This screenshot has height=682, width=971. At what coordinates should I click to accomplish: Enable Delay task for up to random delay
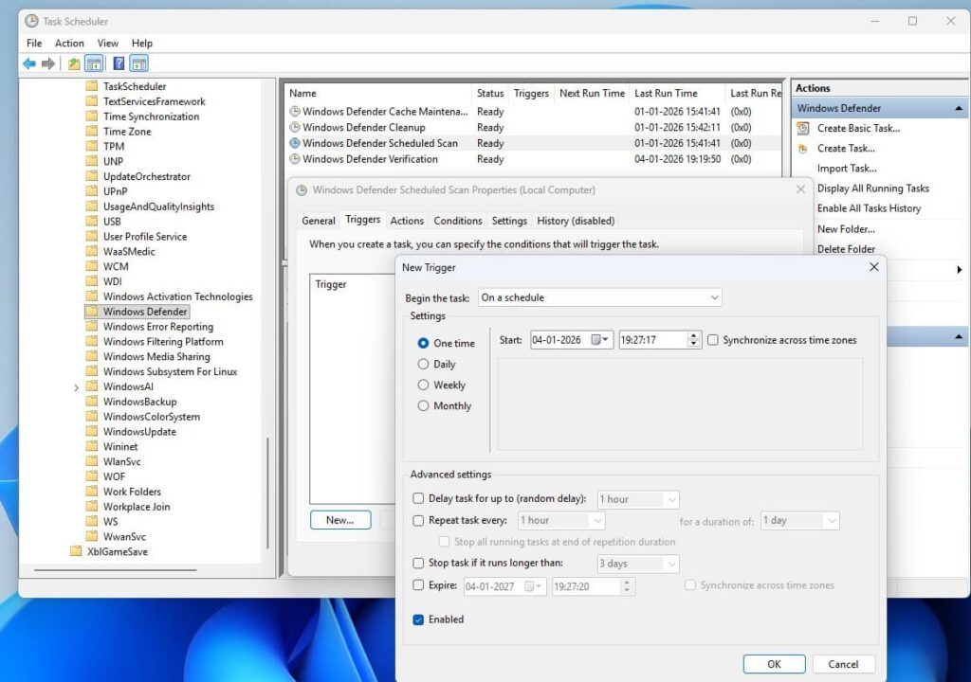coord(418,498)
